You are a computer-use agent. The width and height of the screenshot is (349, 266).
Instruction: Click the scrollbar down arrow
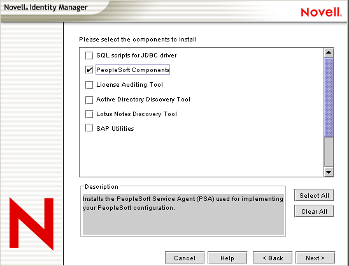pos(329,172)
